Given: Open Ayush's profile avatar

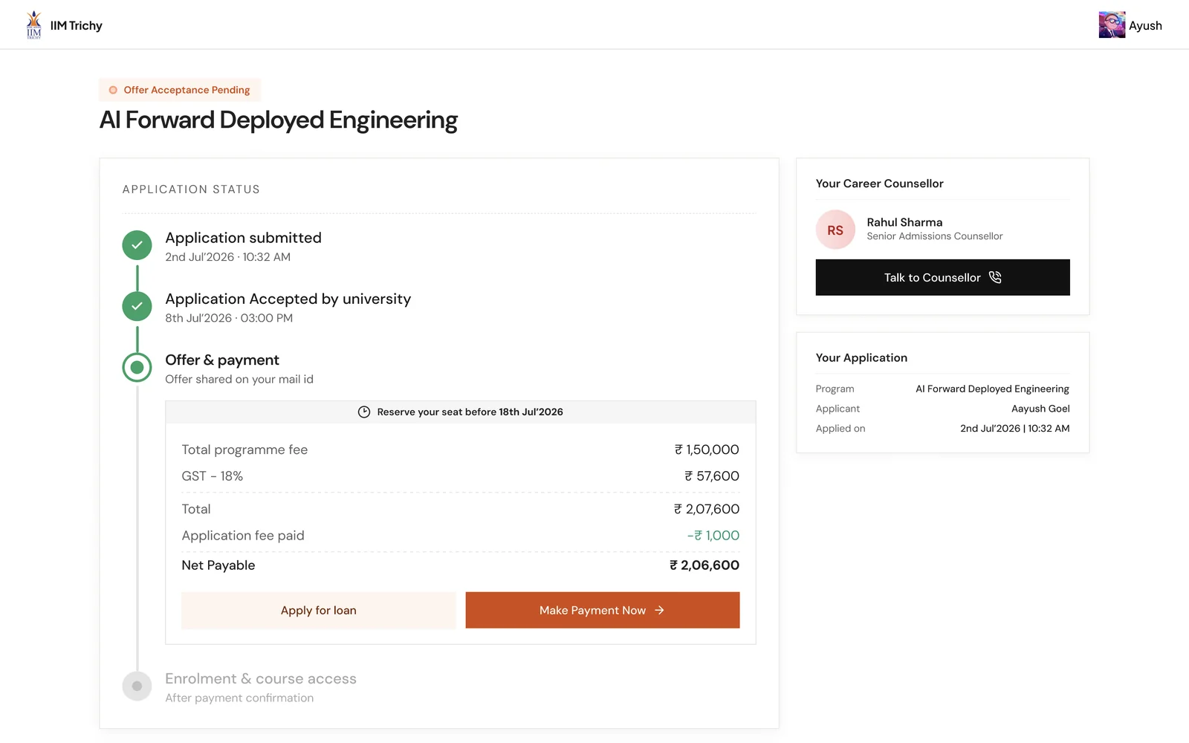Looking at the screenshot, I should 1112,25.
